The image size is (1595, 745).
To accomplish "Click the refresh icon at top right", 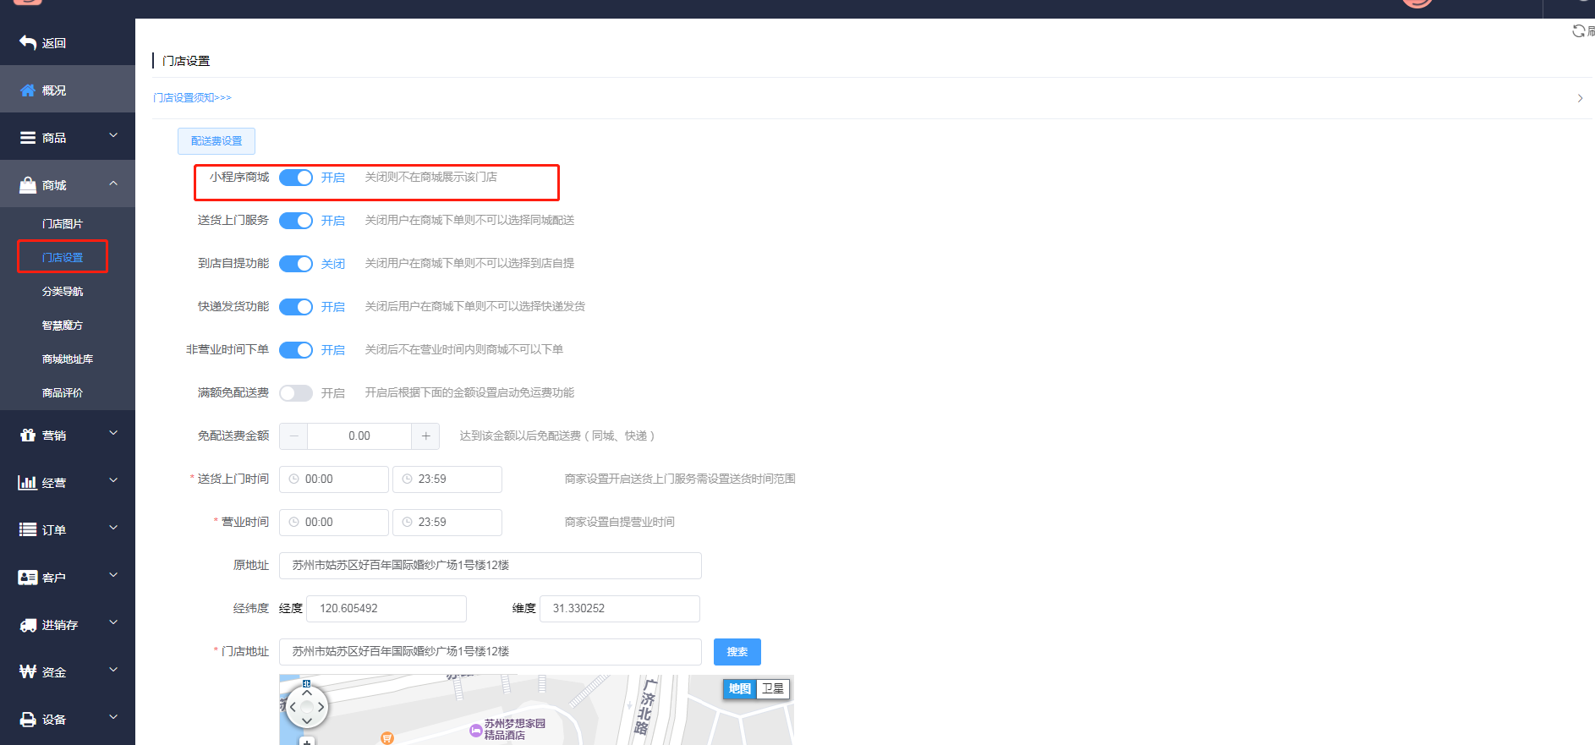I will click(x=1578, y=31).
